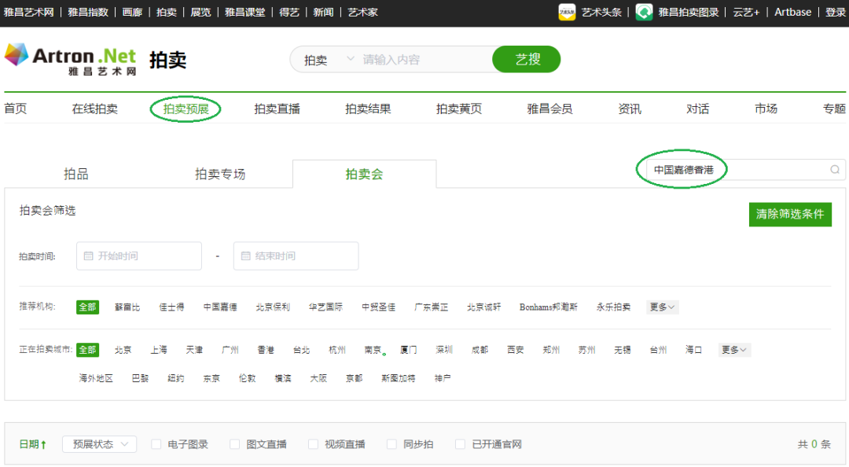Select 伦敦 in overseas cities
The width and height of the screenshot is (849, 467).
[248, 378]
